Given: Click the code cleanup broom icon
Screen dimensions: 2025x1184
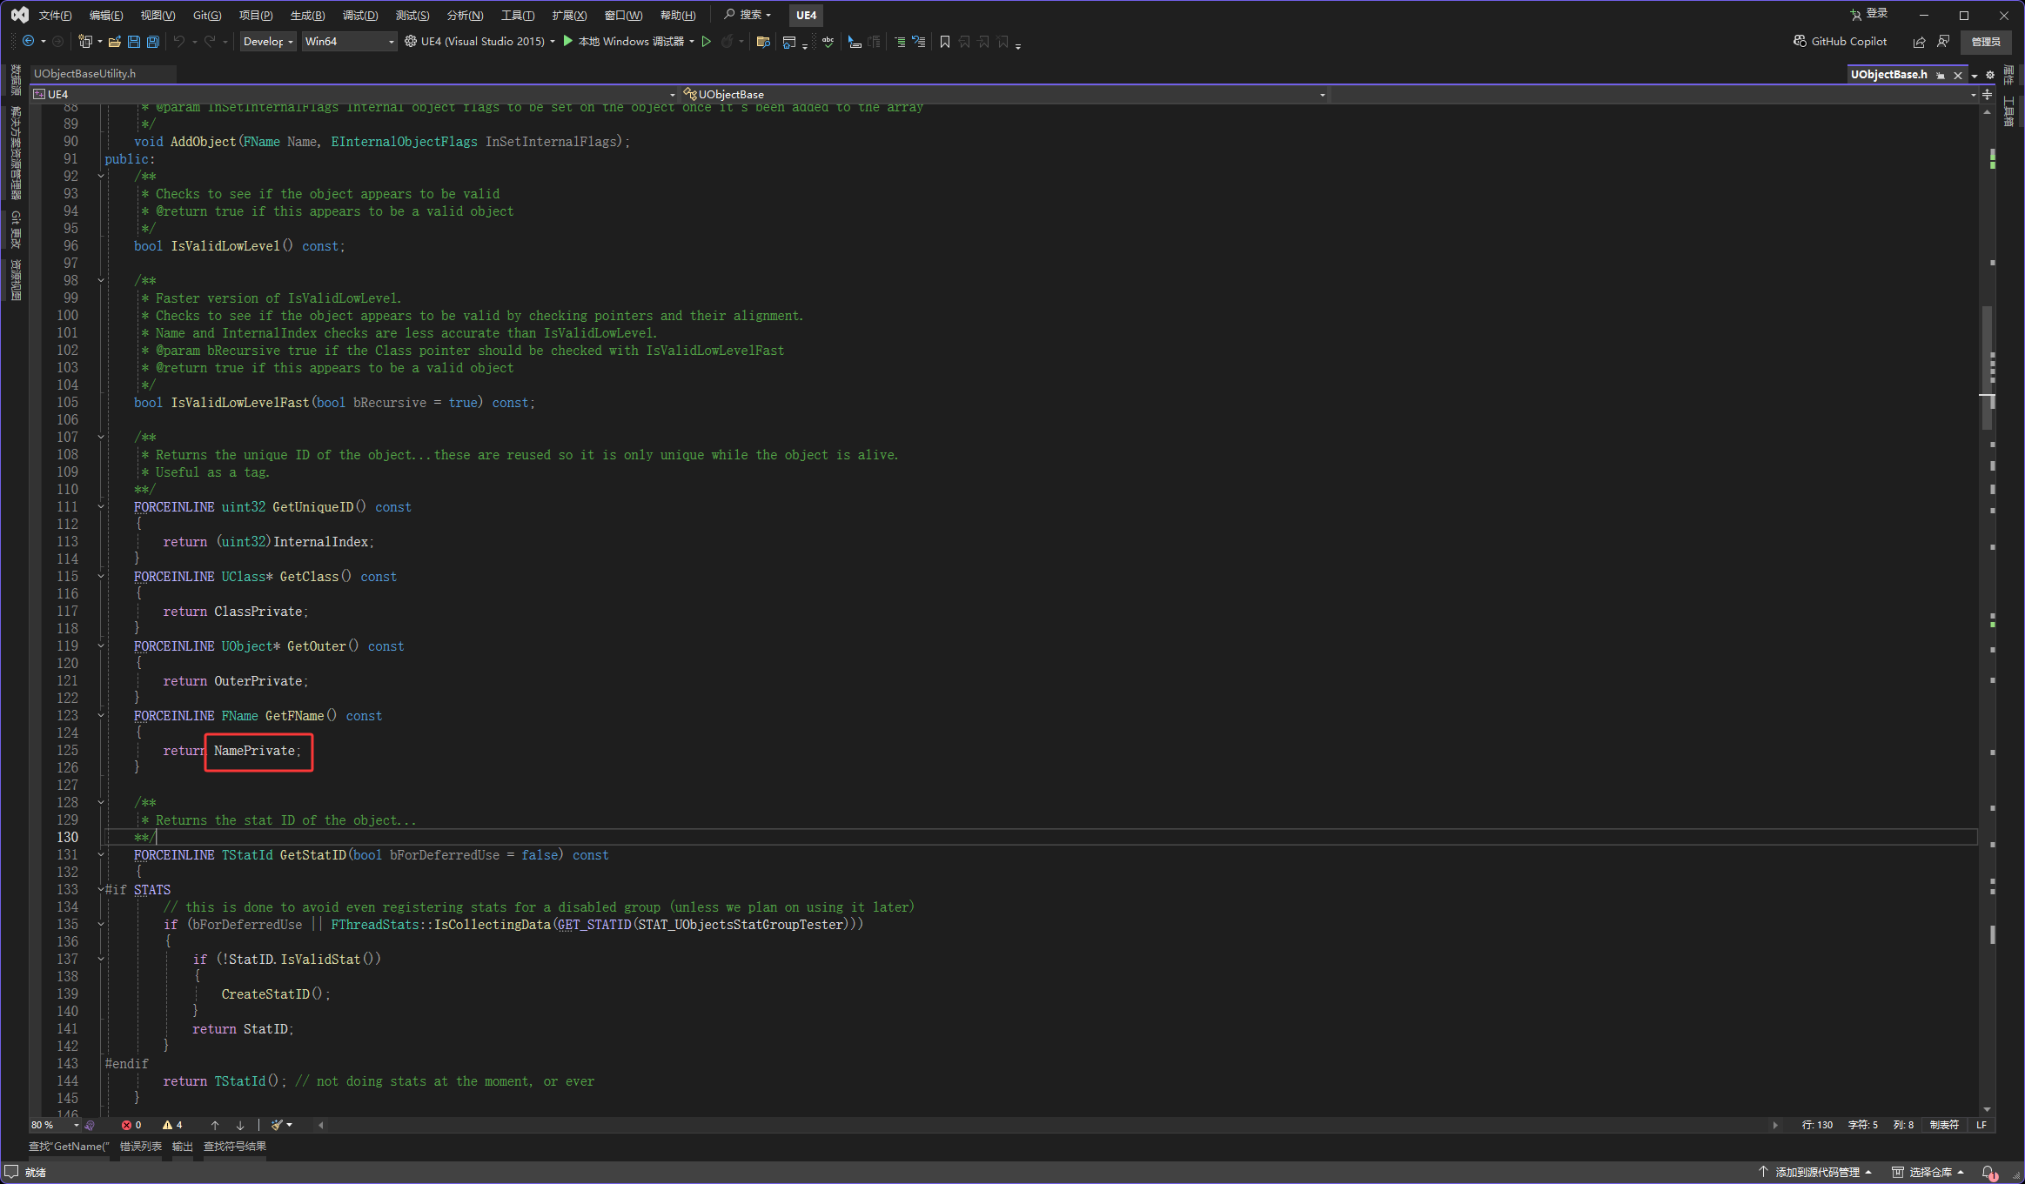Looking at the screenshot, I should pos(278,1125).
